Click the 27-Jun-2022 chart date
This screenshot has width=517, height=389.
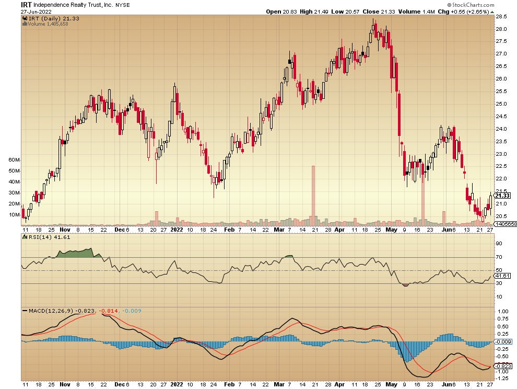[36, 12]
